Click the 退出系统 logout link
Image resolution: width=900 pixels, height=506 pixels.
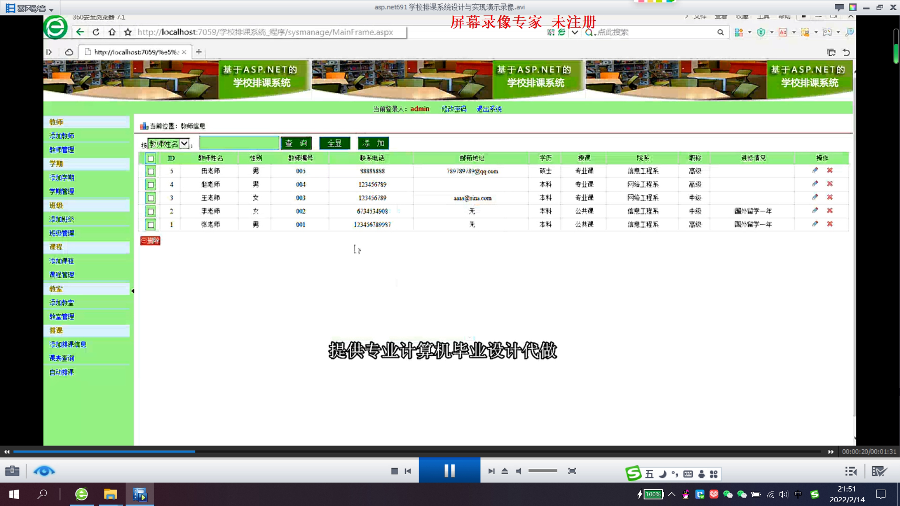pyautogui.click(x=489, y=109)
